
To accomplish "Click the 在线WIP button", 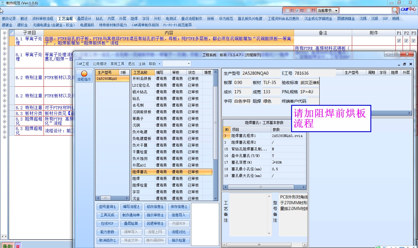I will 107,224.
